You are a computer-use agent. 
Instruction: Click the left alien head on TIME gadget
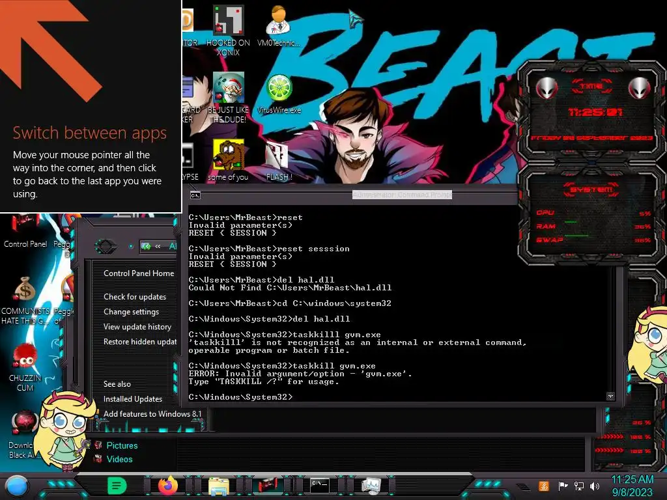[x=546, y=88]
